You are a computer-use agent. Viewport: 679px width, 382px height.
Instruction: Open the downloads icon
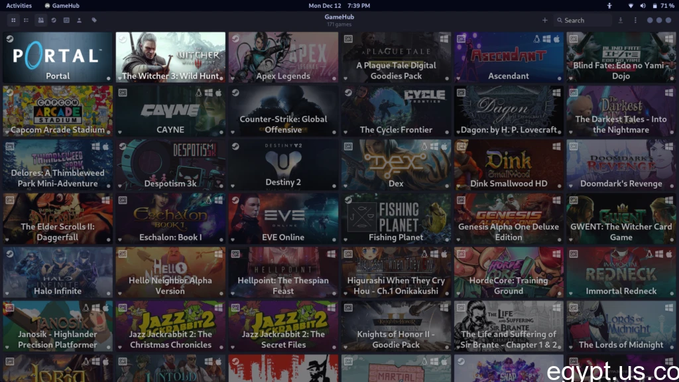621,21
